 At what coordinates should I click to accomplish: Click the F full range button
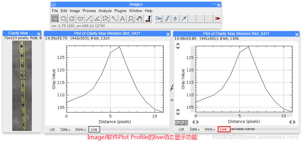click(184, 122)
